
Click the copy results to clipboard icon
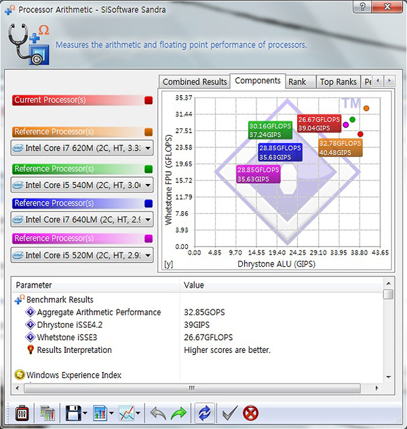pos(47,413)
